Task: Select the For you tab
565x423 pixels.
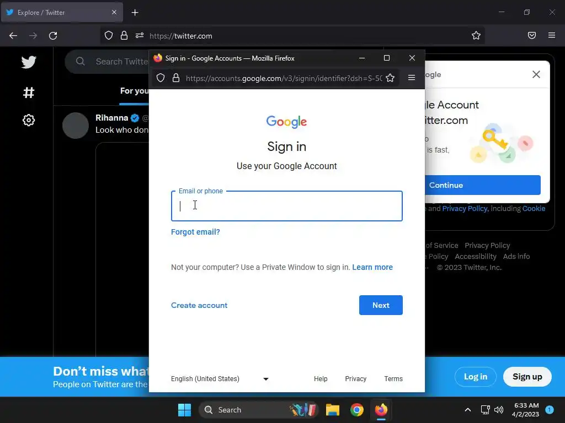Action: tap(134, 91)
